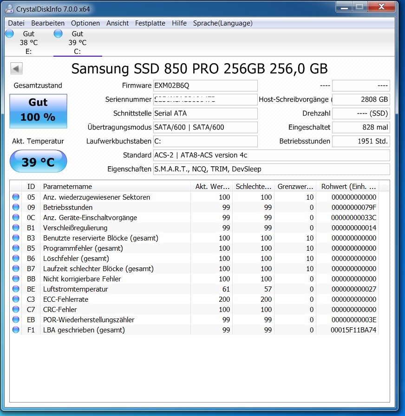405x416 pixels.
Task: Click the Laufwerkbuchstaben field C:
Action: 205,142
